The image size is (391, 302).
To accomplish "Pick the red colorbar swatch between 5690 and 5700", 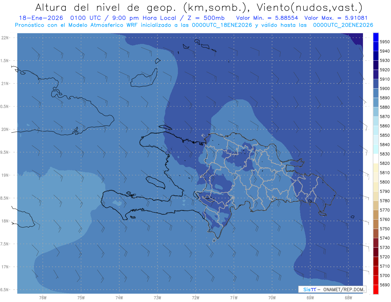I will click(376, 280).
